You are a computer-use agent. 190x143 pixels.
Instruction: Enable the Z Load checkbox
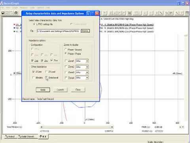(x=46, y=71)
